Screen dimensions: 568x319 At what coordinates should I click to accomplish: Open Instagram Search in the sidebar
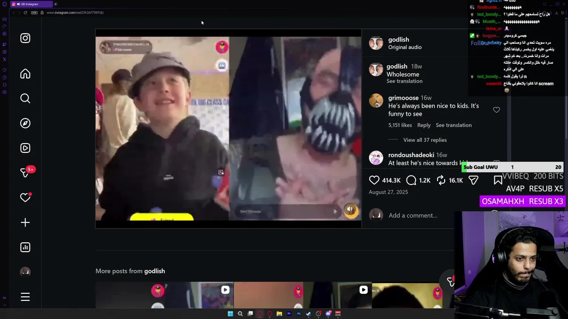click(25, 98)
